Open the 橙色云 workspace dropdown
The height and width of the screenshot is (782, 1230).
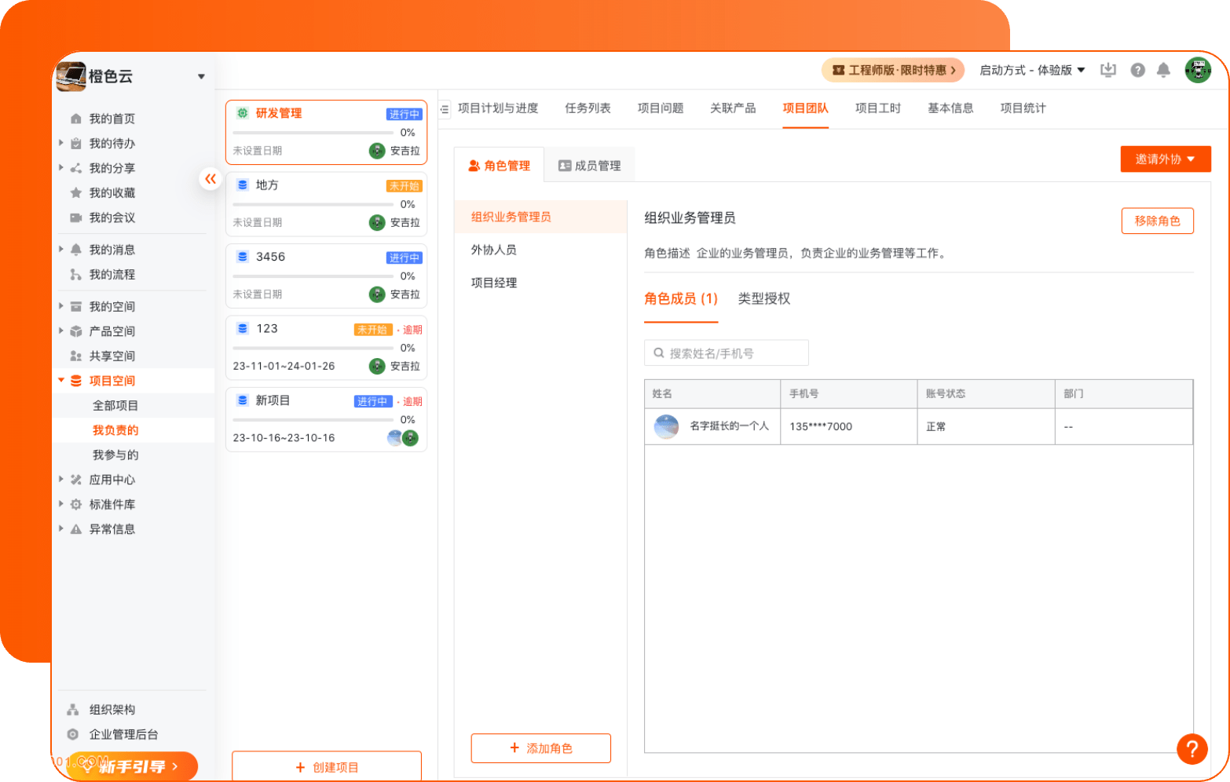(x=201, y=76)
